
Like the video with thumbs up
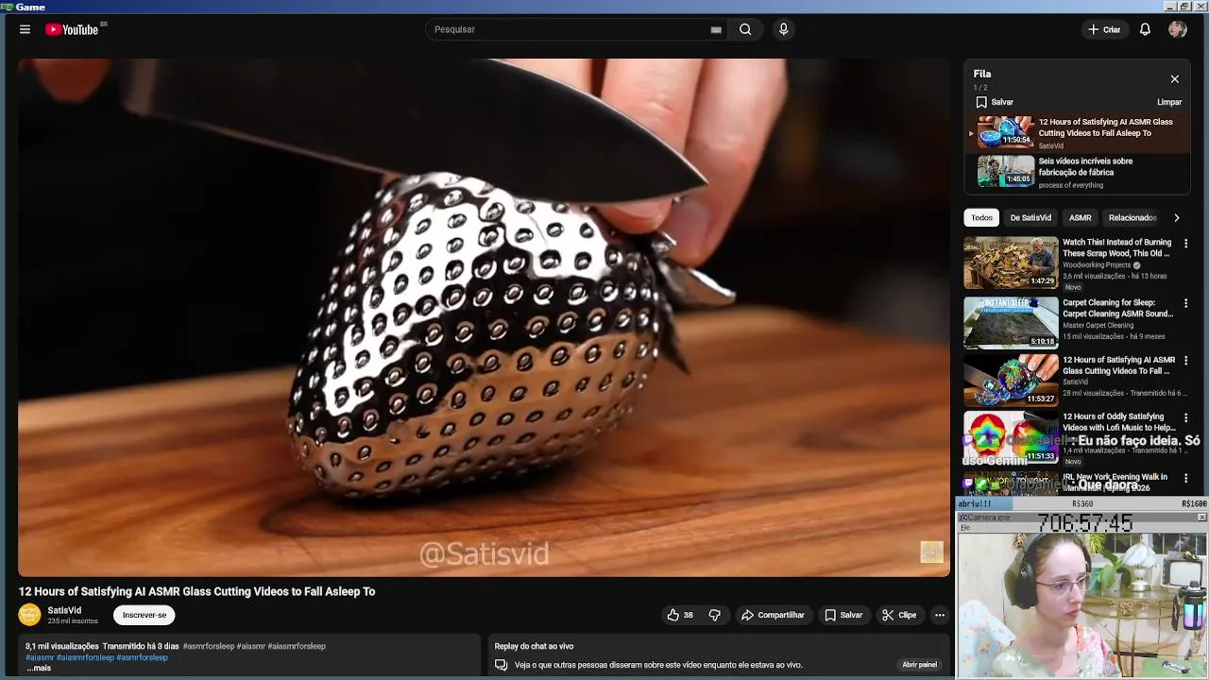point(680,615)
